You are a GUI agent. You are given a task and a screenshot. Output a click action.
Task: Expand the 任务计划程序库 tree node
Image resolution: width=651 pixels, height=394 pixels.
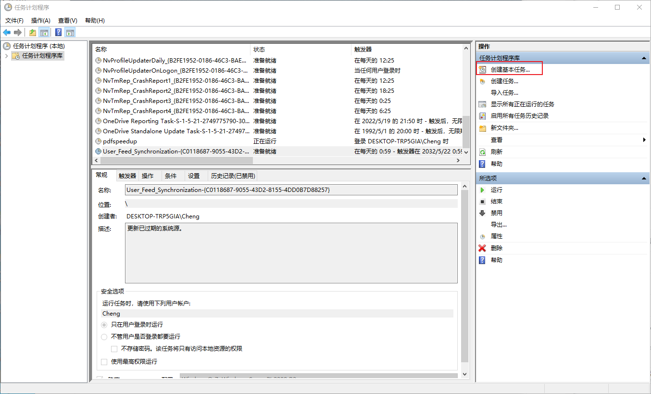6,56
